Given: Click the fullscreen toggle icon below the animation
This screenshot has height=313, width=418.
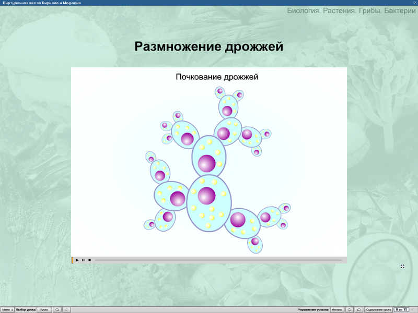Looking at the screenshot, I should [402, 266].
